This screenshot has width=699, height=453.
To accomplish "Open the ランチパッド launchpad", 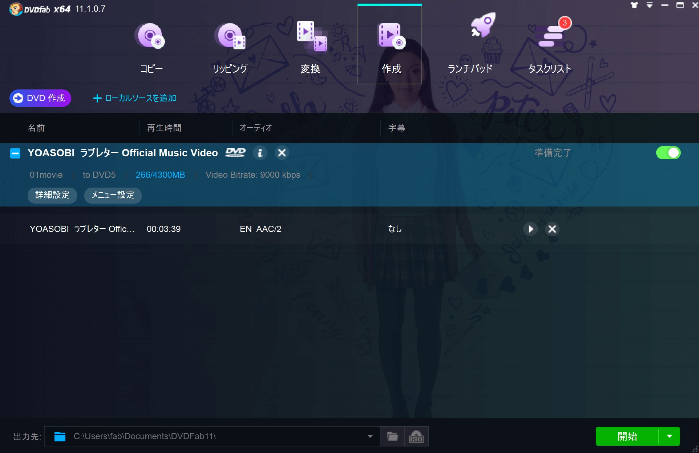I will (x=470, y=44).
